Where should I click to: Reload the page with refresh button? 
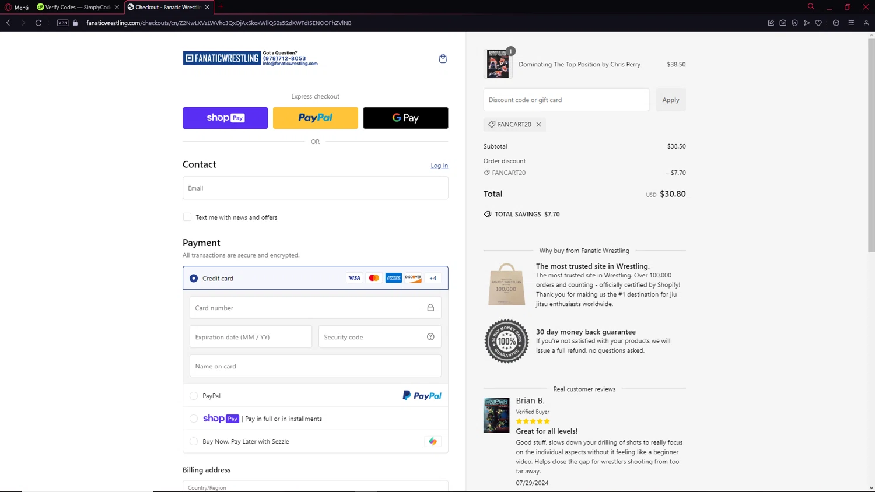point(38,23)
